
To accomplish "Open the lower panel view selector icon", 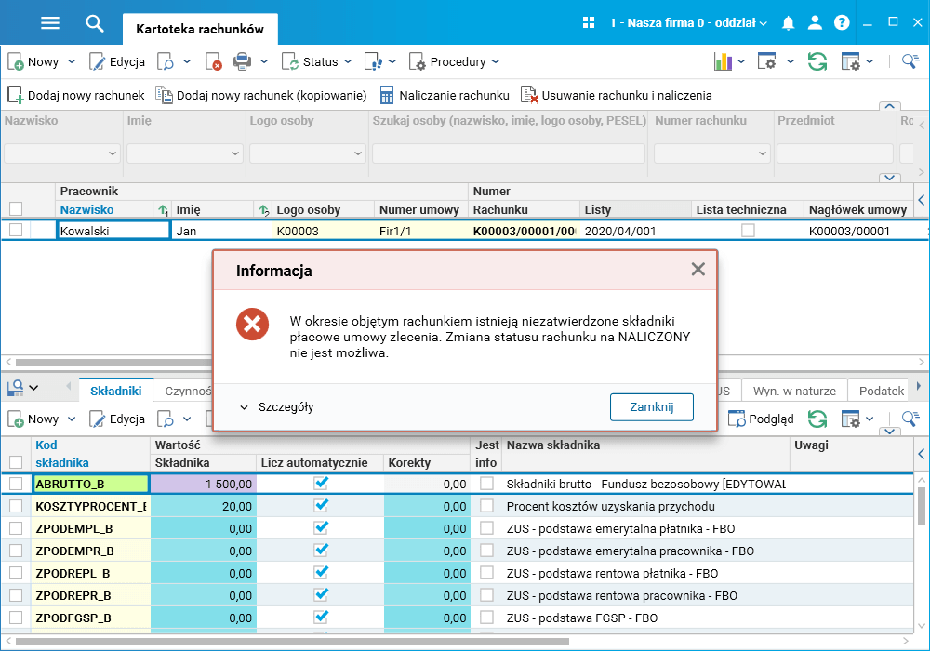I will 16,388.
